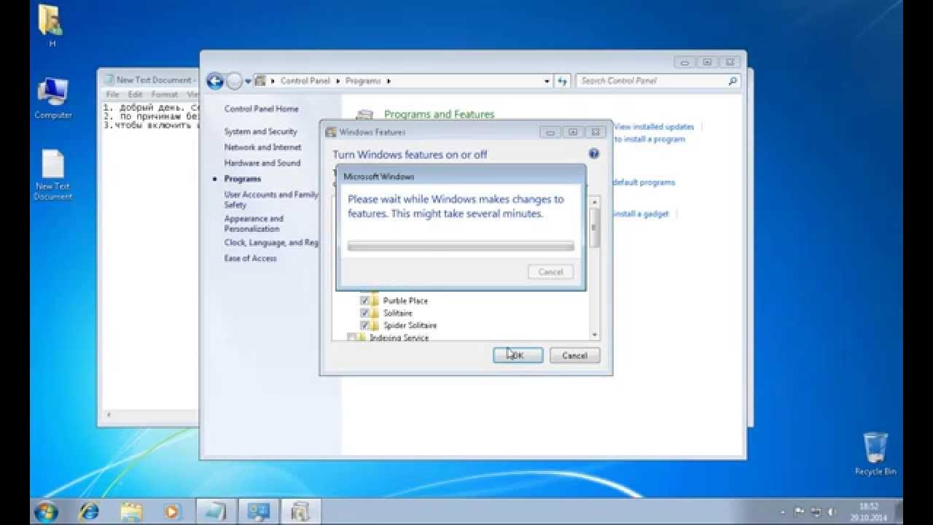This screenshot has width=933, height=525.
Task: Click View installed updates link
Action: coord(654,127)
